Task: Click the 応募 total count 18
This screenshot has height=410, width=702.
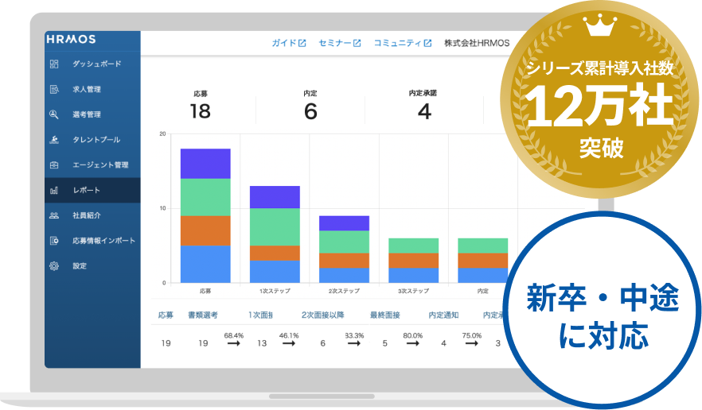Action: coord(200,112)
